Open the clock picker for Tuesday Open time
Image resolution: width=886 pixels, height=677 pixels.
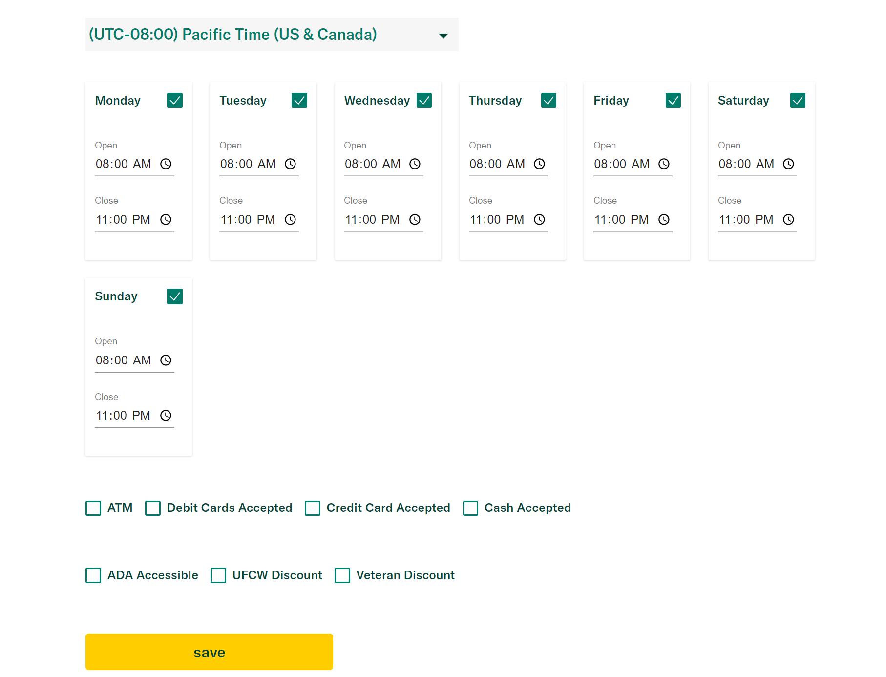click(291, 164)
